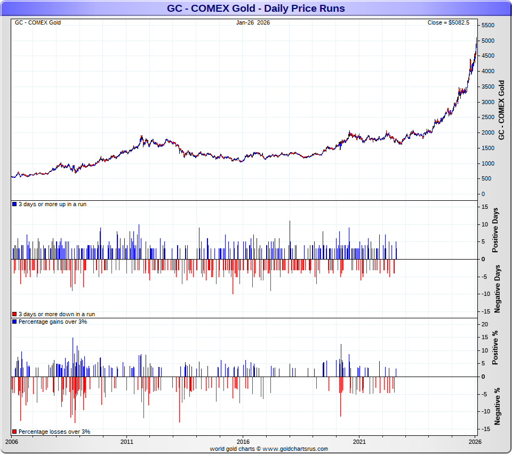Click the 'Negative %' axis title

(x=497, y=406)
